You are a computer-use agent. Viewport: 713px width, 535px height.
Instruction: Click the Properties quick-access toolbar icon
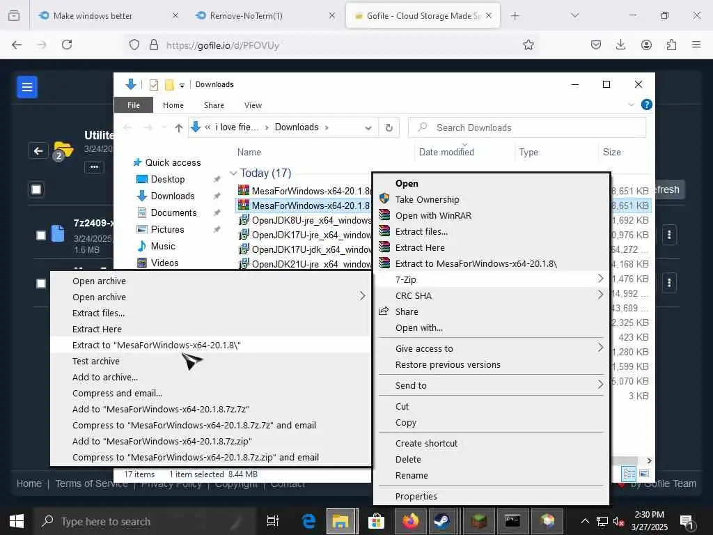tap(154, 84)
